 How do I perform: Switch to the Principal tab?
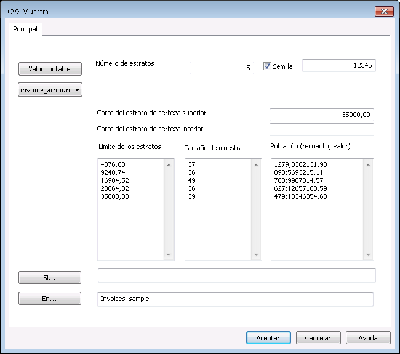(25, 29)
